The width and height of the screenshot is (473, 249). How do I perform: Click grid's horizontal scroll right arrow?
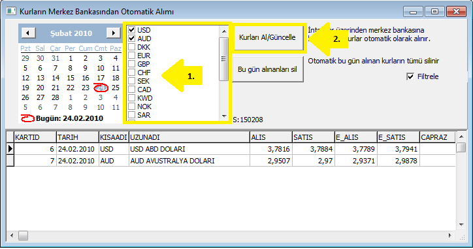[449, 235]
